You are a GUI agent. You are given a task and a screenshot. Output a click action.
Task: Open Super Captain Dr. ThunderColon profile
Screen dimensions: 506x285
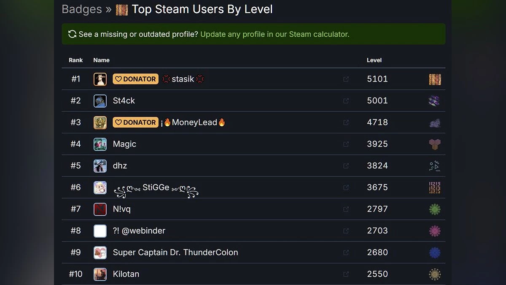tap(175, 252)
